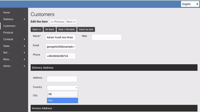The image size is (200, 112).
Task: Open Contacts in the sidebar
Action: (x=8, y=39)
